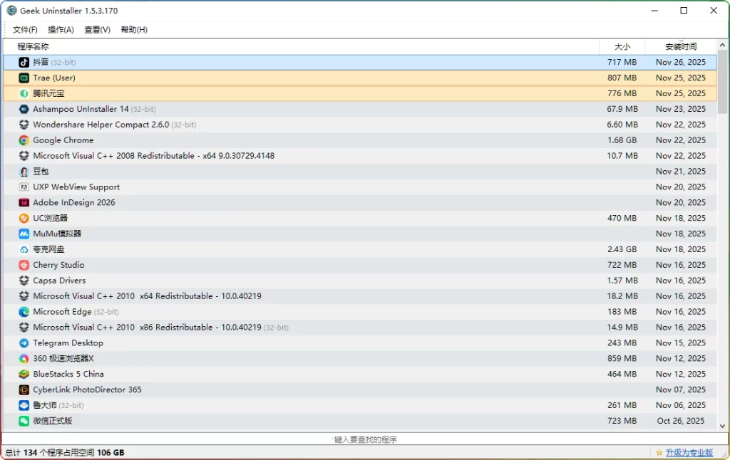Screen dimensions: 730x460
Task: Click the Adobe InDesign 2026 icon
Action: click(22, 202)
